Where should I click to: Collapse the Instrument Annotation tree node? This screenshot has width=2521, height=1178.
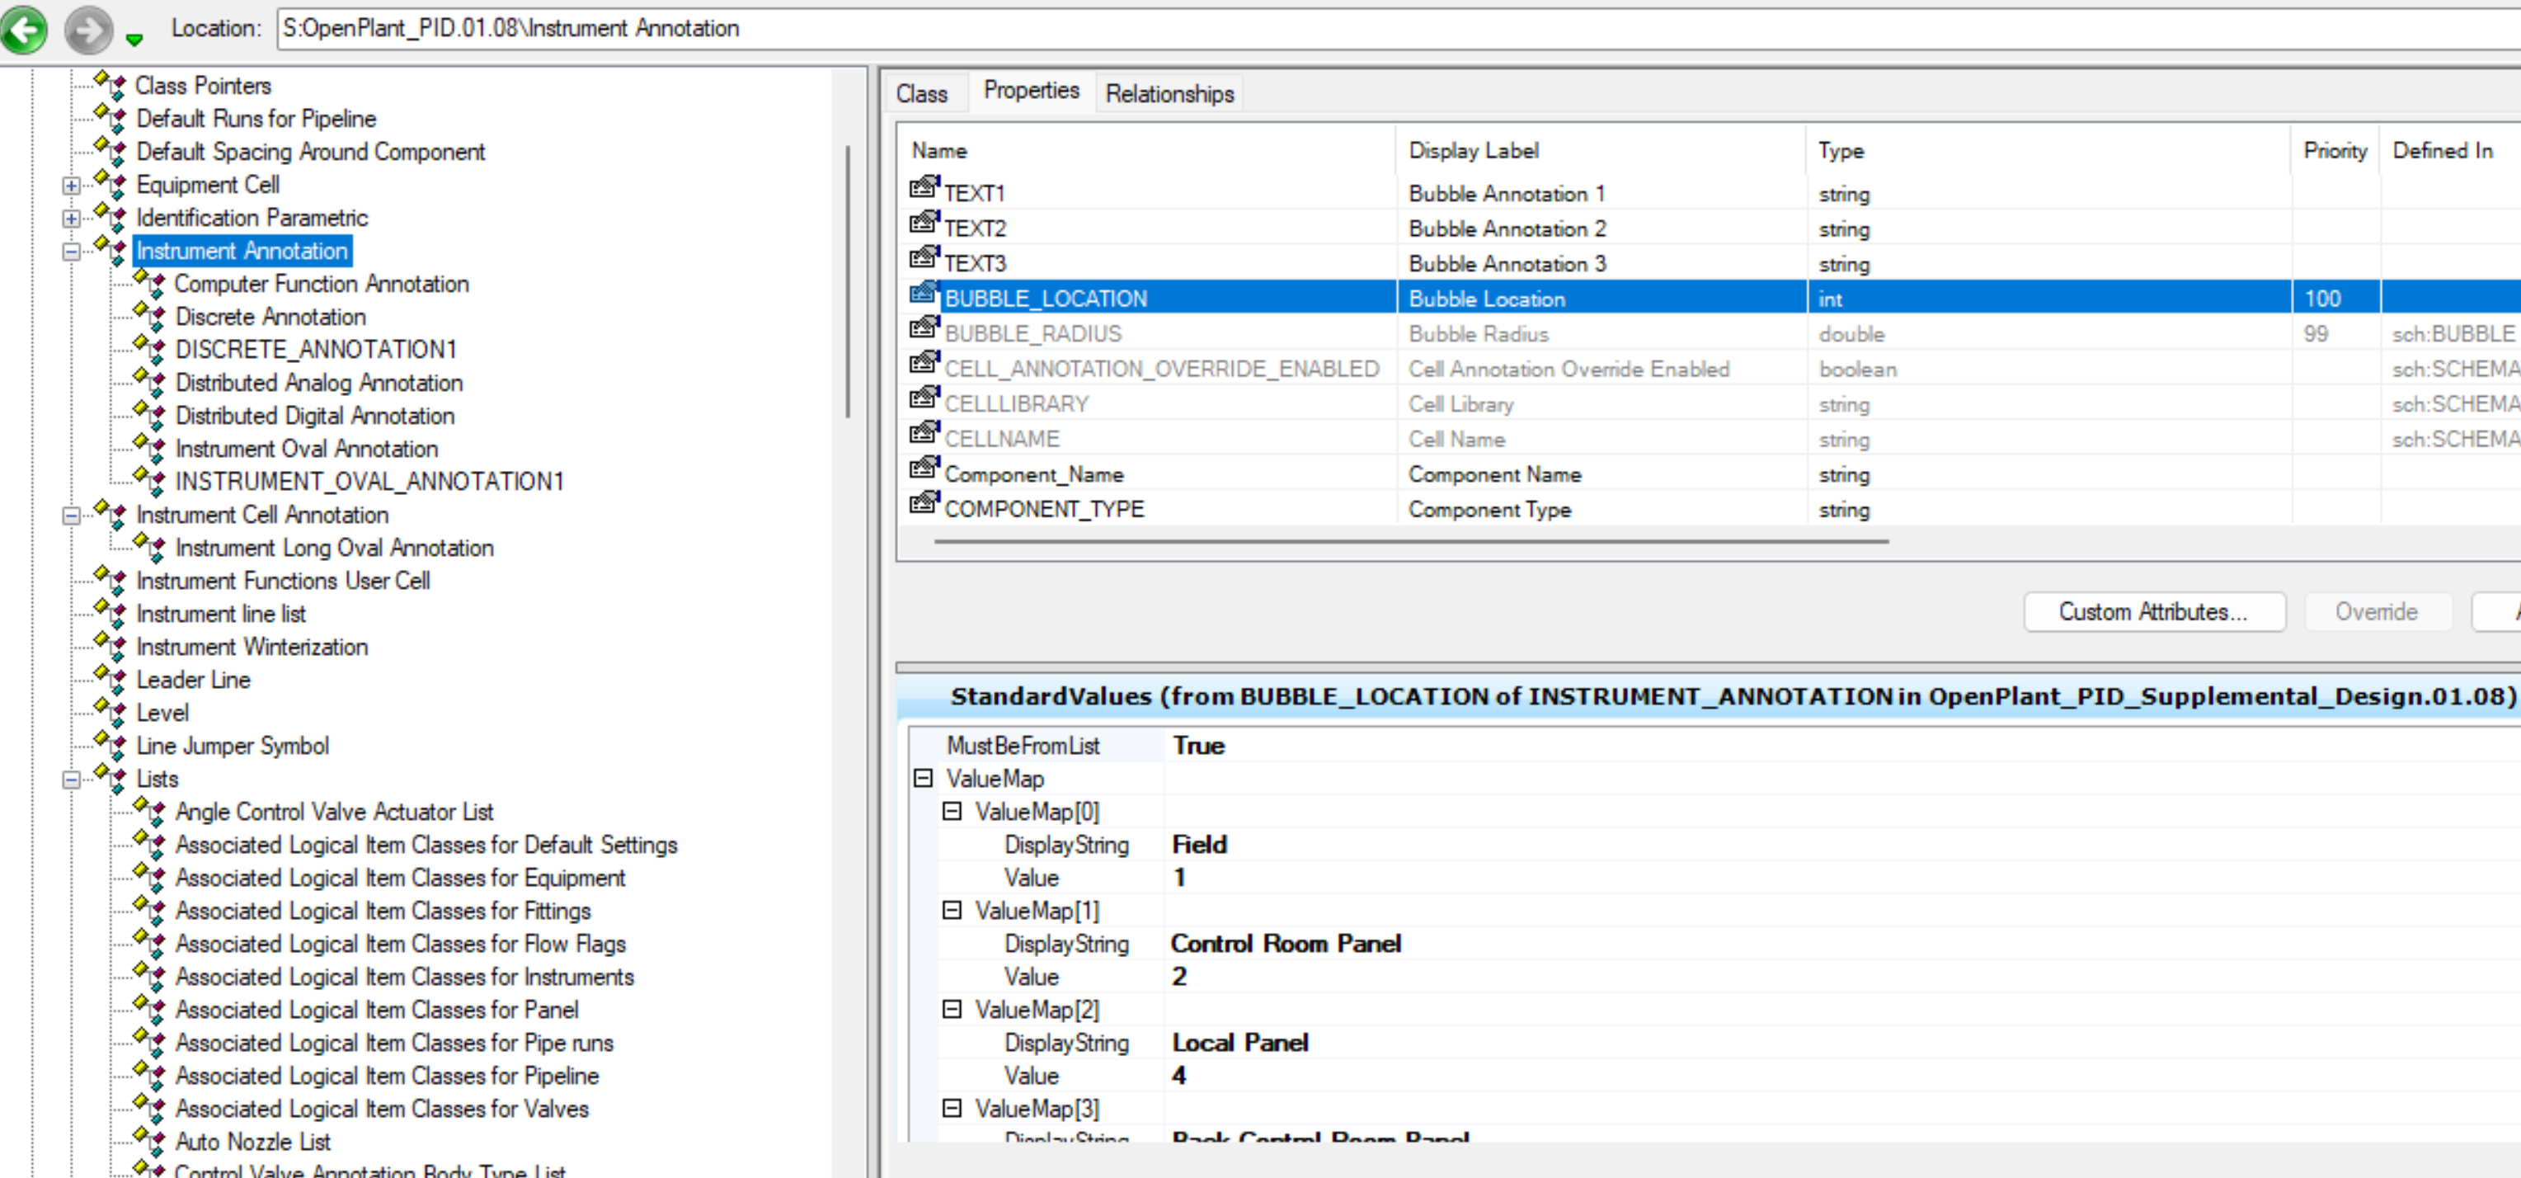pyautogui.click(x=72, y=252)
